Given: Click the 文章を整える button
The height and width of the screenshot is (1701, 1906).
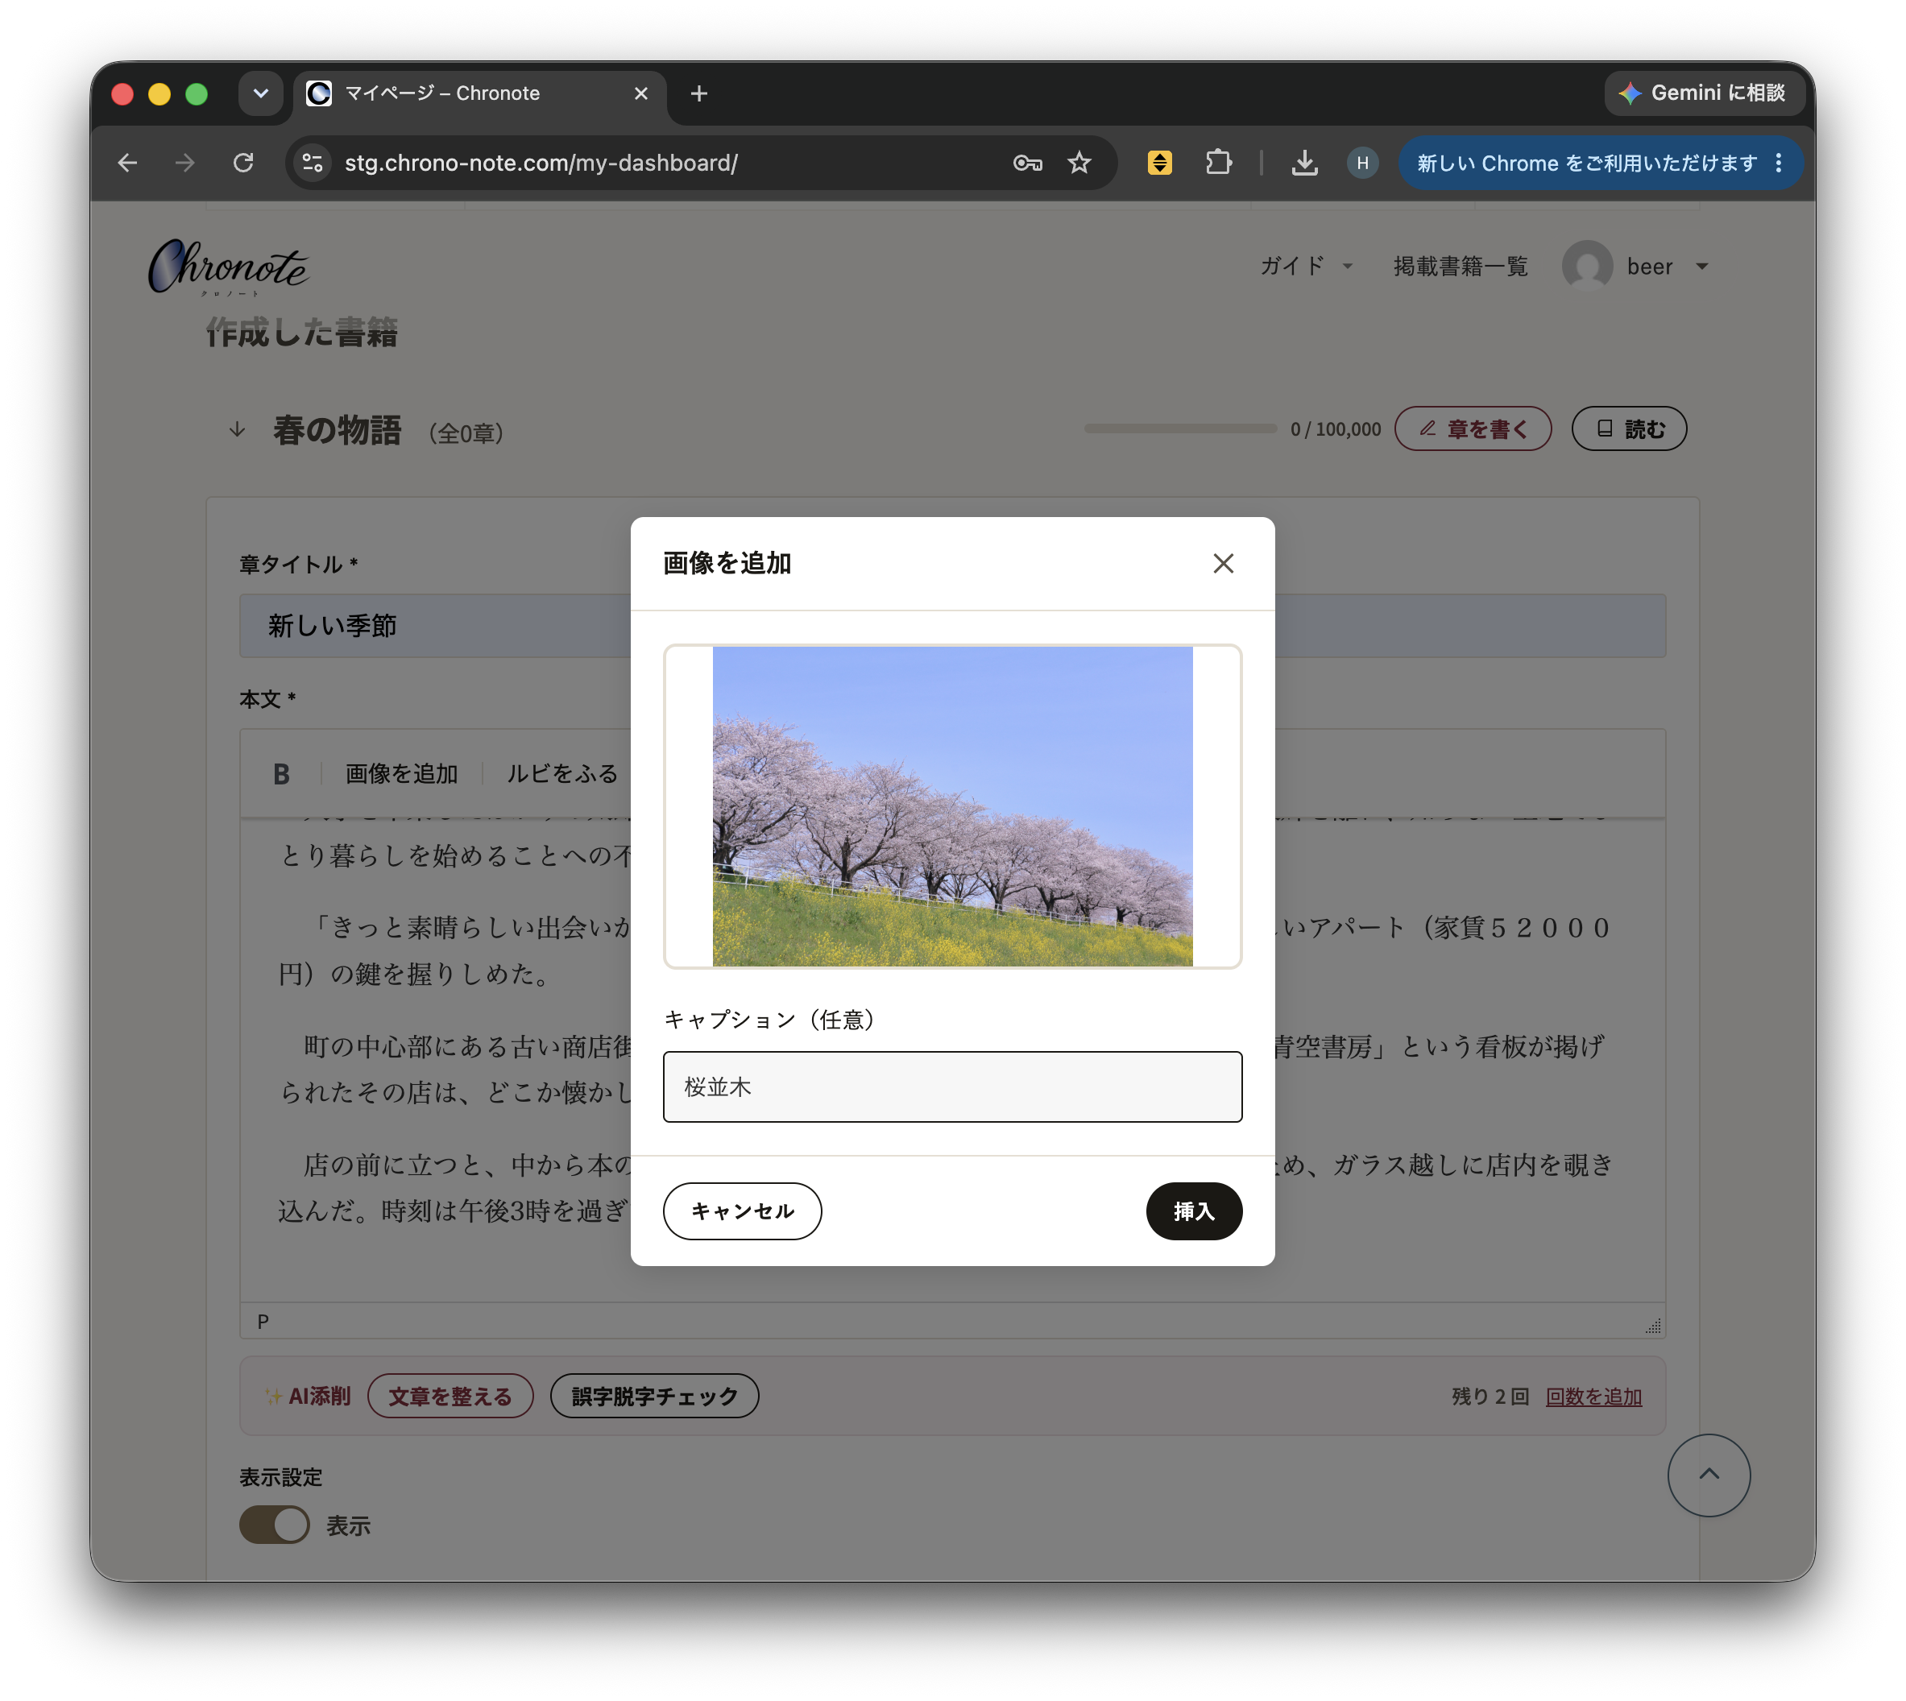Looking at the screenshot, I should point(450,1396).
